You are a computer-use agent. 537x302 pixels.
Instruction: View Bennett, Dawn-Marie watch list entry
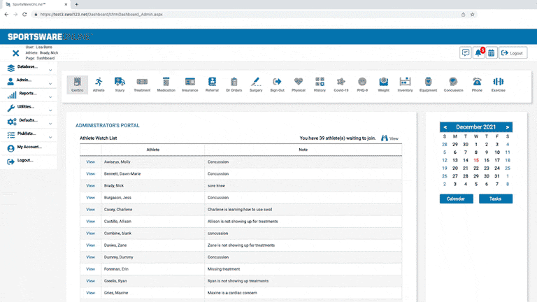[90, 173]
